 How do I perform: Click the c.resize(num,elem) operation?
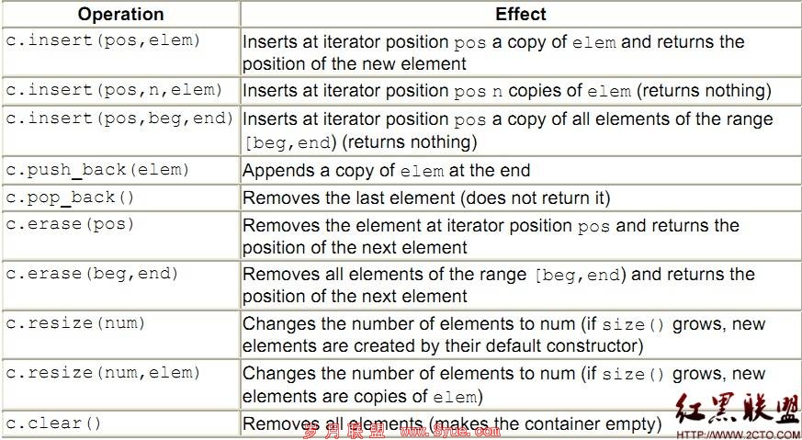click(120, 384)
